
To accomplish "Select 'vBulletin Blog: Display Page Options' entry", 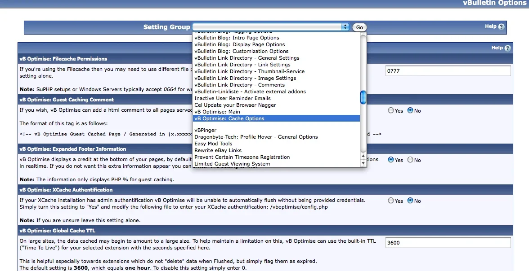I will coord(239,44).
